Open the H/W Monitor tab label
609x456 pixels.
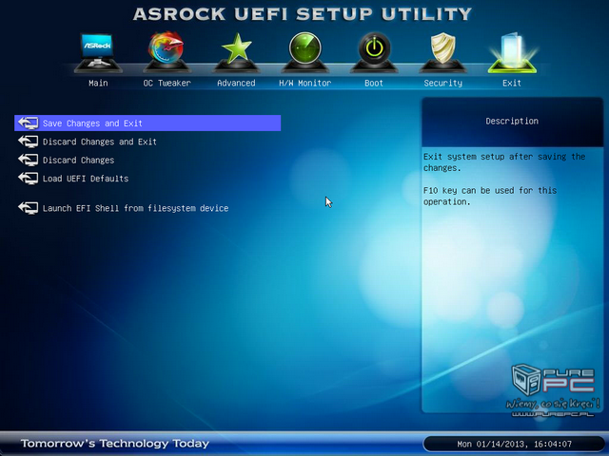click(304, 84)
